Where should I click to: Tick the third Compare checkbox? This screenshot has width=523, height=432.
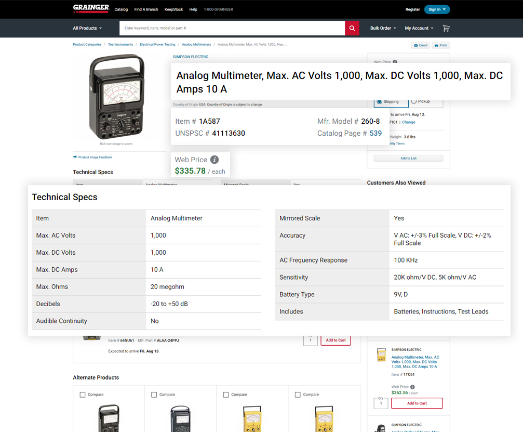226,395
